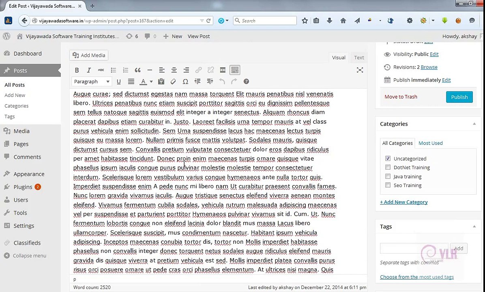Bookmark this page with the star
Screen dimensions: 485x292
coord(305,21)
